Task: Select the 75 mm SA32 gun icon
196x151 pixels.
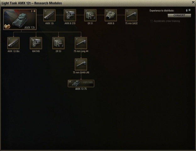Action: pyautogui.click(x=131, y=15)
